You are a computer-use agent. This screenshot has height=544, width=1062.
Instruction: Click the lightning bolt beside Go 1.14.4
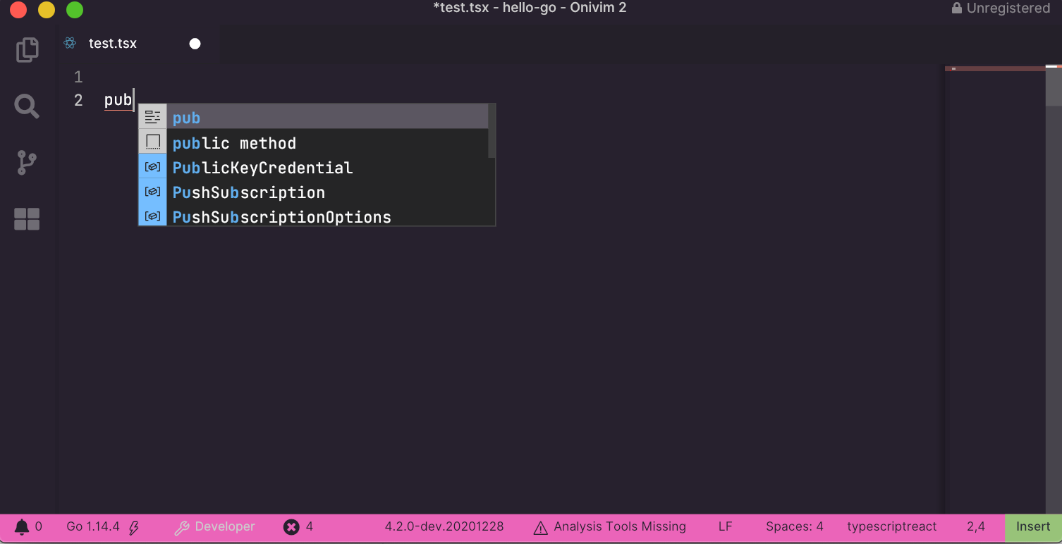[x=132, y=526]
